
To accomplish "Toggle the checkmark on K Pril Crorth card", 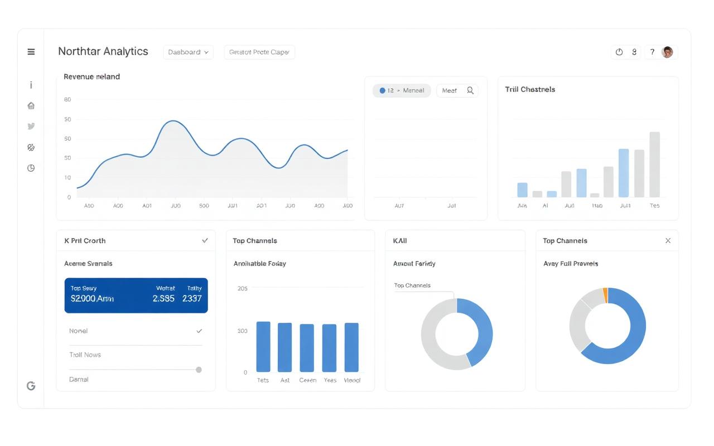I will pyautogui.click(x=205, y=240).
